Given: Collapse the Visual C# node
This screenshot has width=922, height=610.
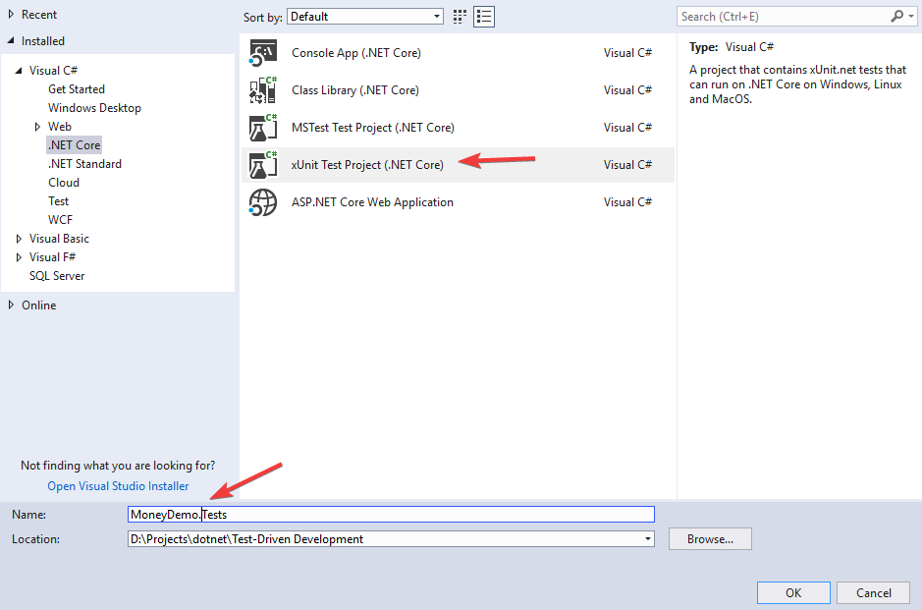Looking at the screenshot, I should pyautogui.click(x=19, y=71).
